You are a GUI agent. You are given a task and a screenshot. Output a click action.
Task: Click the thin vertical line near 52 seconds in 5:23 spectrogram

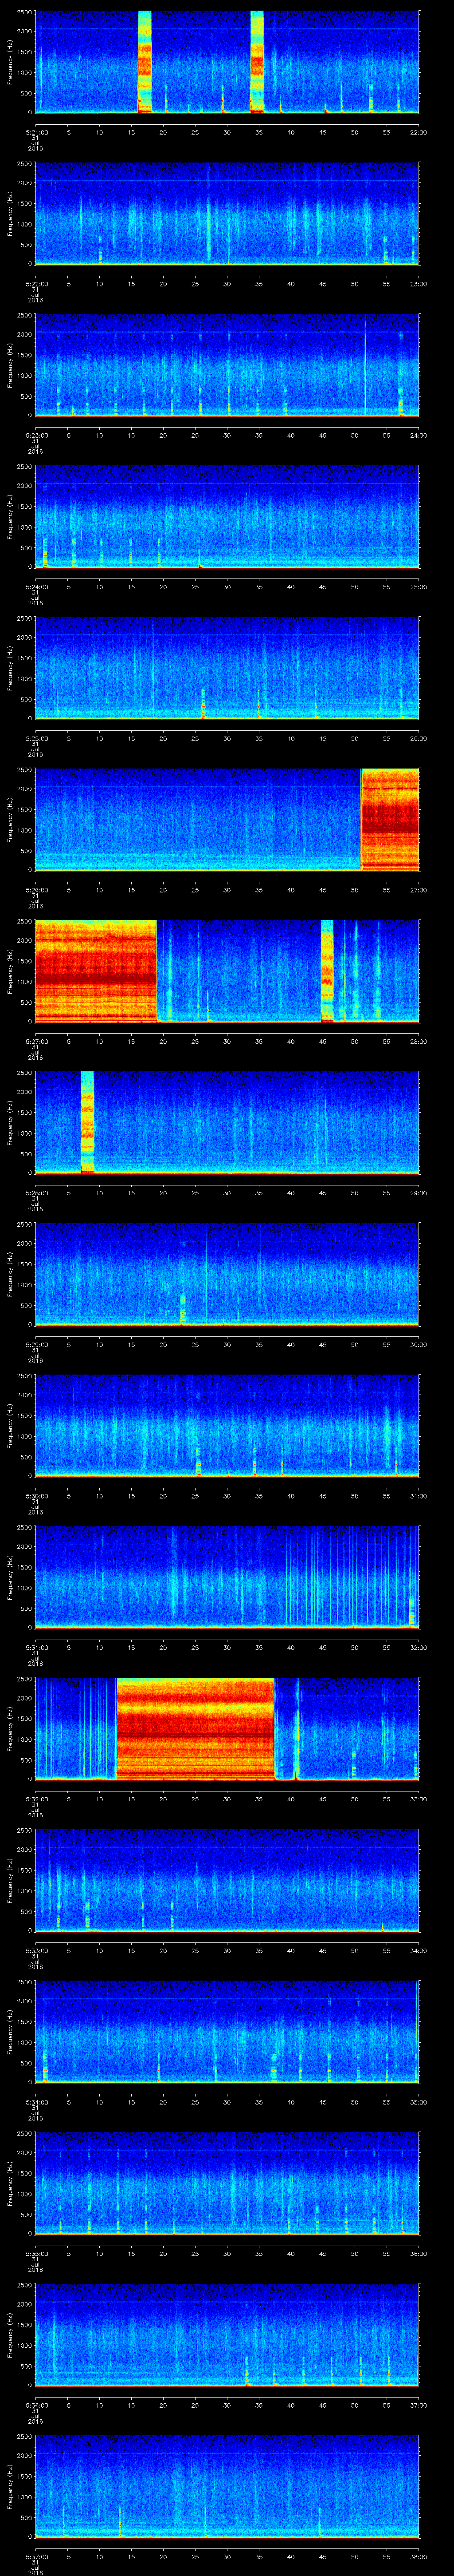click(x=365, y=365)
